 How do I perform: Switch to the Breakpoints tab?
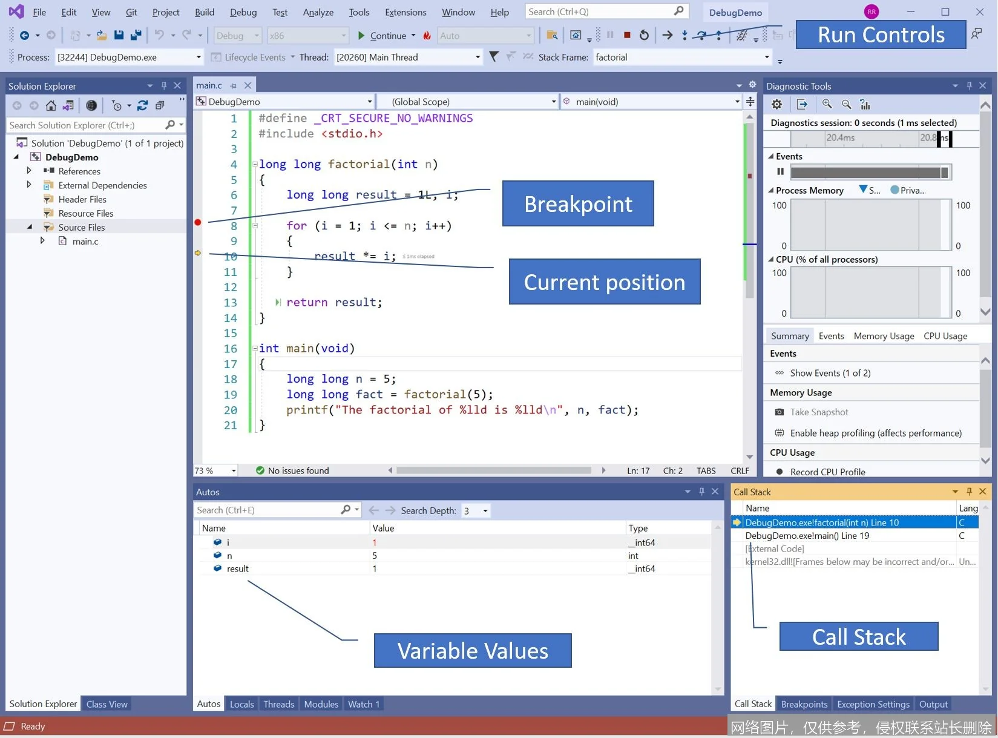click(x=804, y=704)
